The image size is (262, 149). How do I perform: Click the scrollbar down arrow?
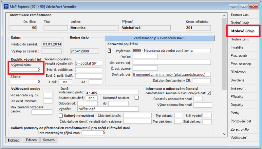224,134
